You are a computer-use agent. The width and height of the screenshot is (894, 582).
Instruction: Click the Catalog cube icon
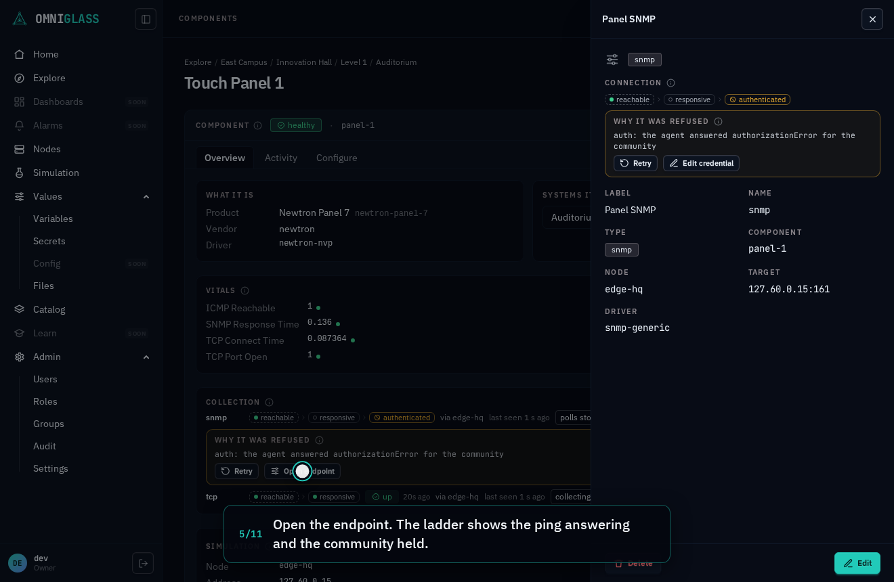[20, 309]
